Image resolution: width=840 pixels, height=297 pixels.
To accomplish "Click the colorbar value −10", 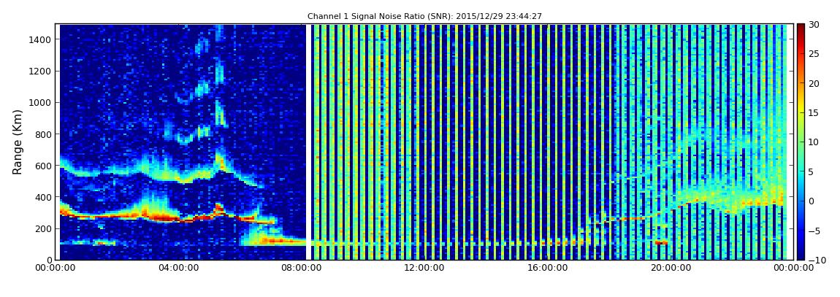I will (815, 260).
